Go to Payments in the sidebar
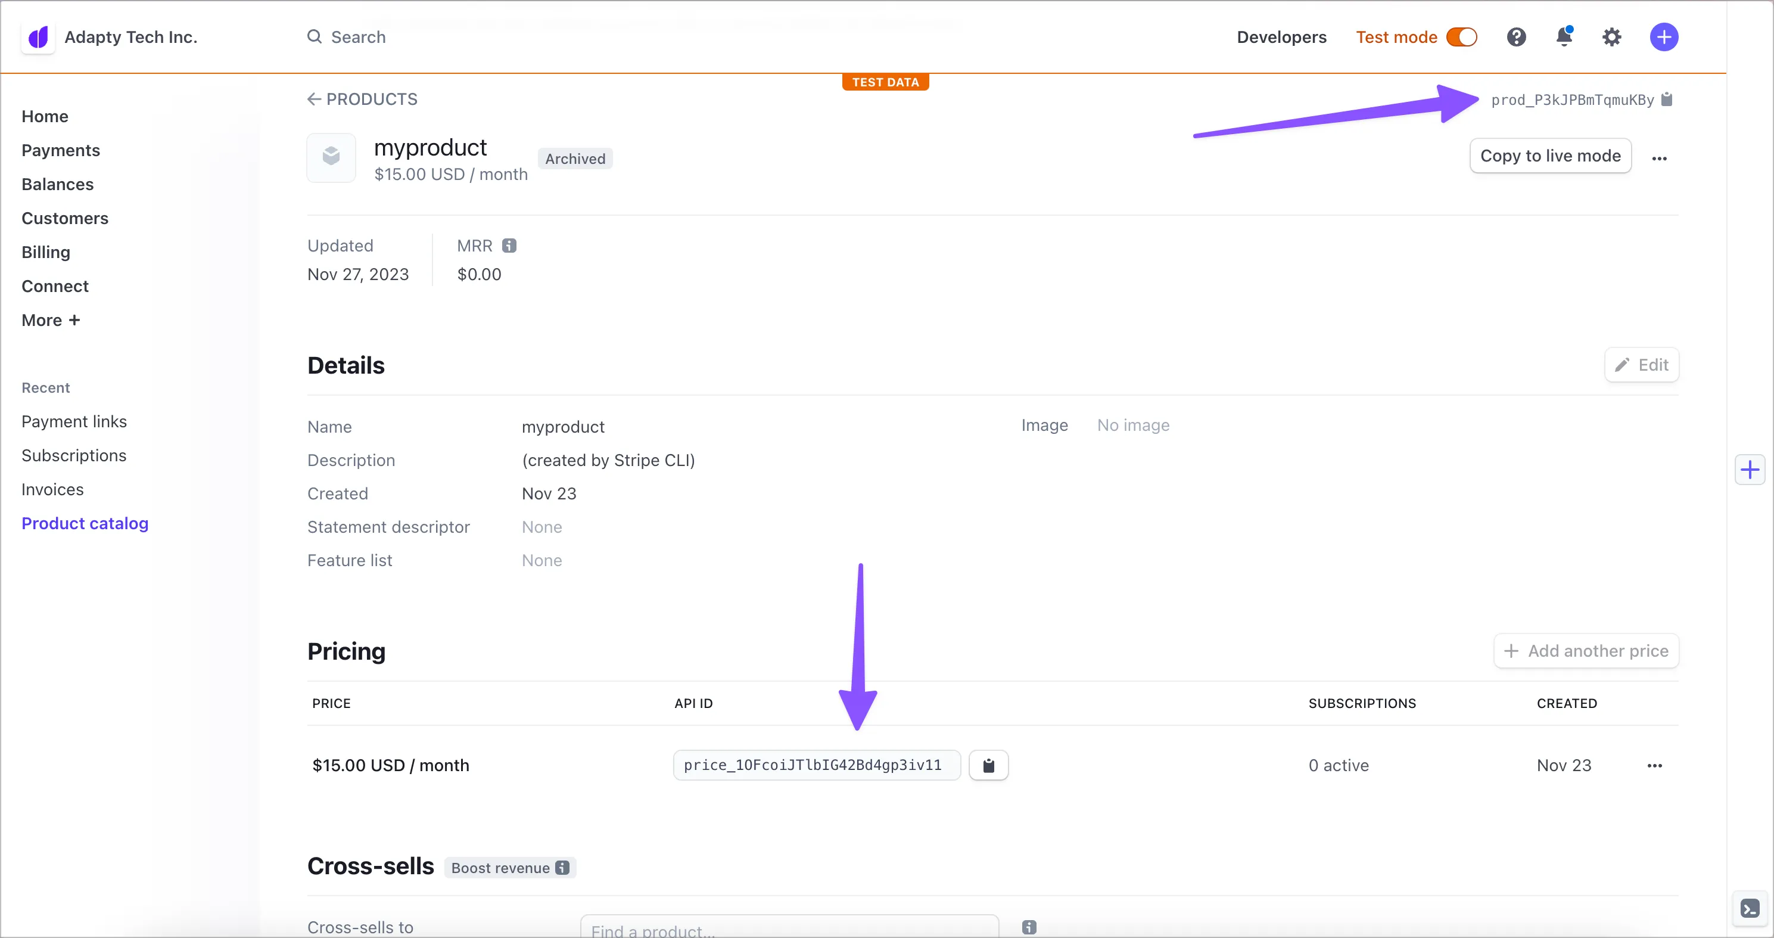Screen dimensions: 1774x938 [61, 150]
